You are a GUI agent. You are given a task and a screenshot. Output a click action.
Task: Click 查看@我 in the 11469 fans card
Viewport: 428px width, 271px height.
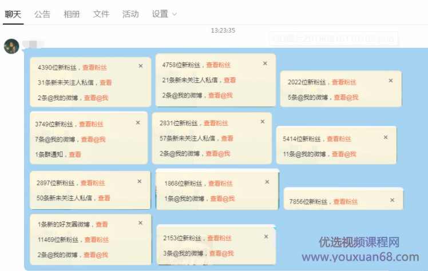pyautogui.click(x=96, y=255)
